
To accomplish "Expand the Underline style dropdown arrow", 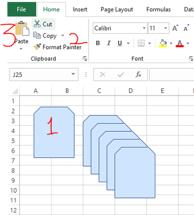I will click(x=128, y=43).
